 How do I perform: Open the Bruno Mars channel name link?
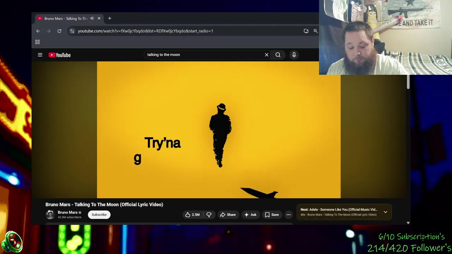(x=67, y=212)
